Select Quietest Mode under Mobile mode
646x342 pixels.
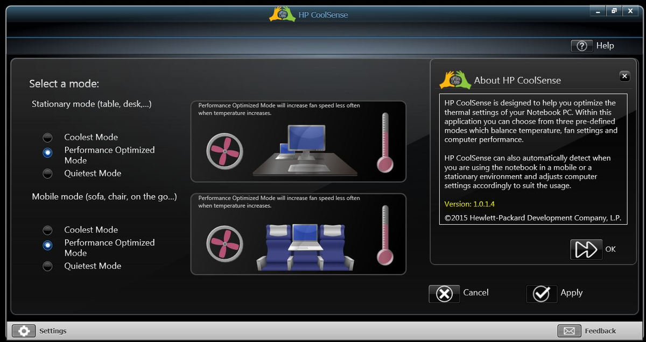click(x=48, y=266)
